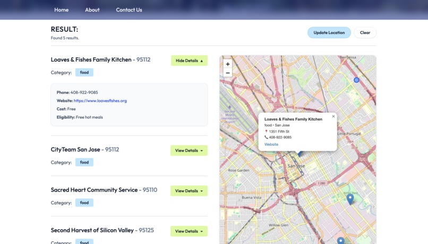The width and height of the screenshot is (428, 244).
Task: Zoom in on the map
Action: 228,64
